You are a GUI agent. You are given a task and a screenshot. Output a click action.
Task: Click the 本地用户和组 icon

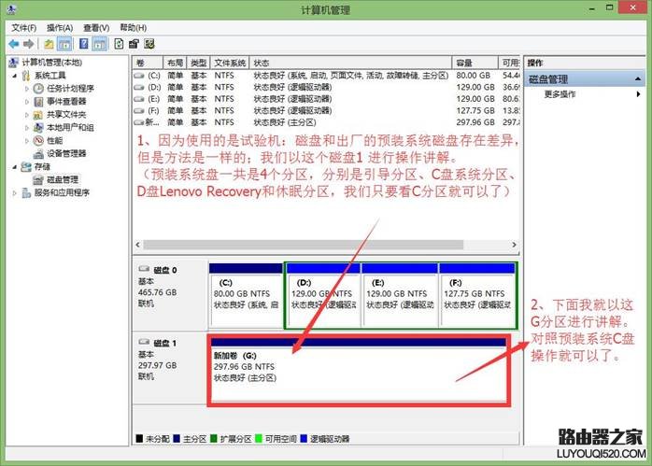point(38,127)
